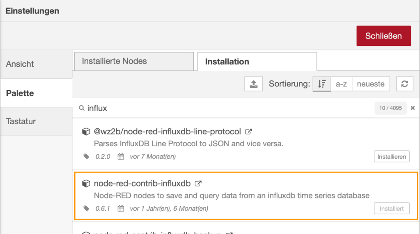Image resolution: width=420 pixels, height=234 pixels.
Task: Clear the influx search filter
Action: point(413,108)
